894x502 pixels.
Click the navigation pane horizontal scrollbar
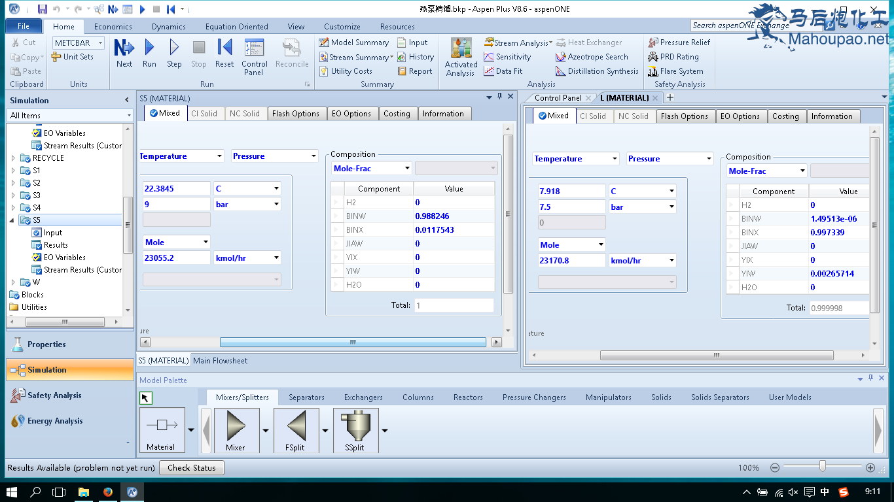coord(65,322)
